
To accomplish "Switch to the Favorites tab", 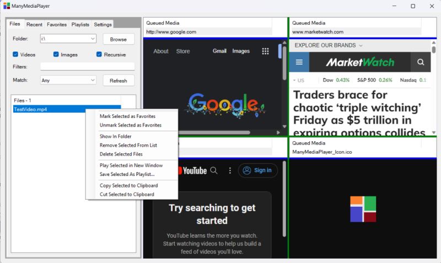I will click(57, 24).
